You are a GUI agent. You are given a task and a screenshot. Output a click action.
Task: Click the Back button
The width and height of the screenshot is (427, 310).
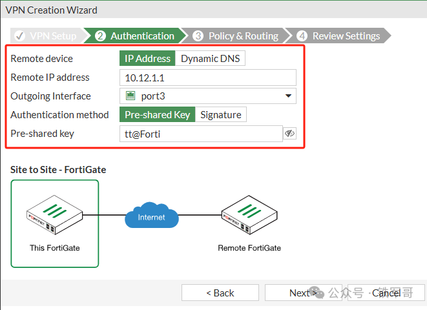pyautogui.click(x=220, y=293)
